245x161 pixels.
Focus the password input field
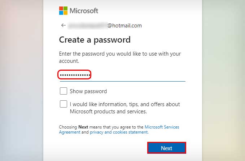[x=137, y=75]
